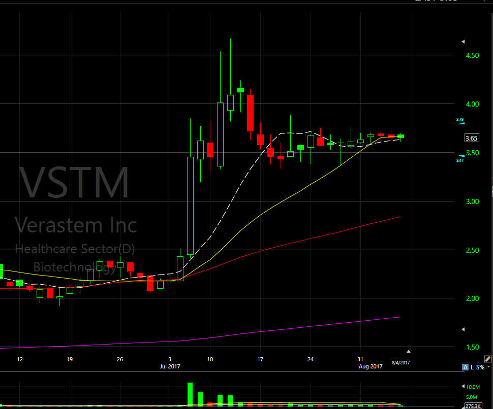Screen dimensions: 493x409
Task: Click the 3.00 price axis label
Action: (472, 201)
